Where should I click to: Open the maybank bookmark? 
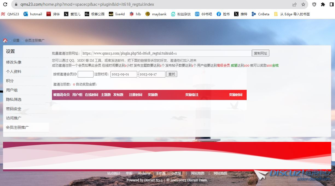156,14
